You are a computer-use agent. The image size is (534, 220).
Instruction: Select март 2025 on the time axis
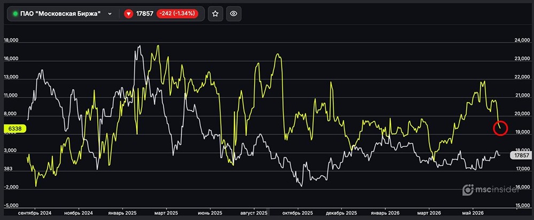click(x=166, y=213)
